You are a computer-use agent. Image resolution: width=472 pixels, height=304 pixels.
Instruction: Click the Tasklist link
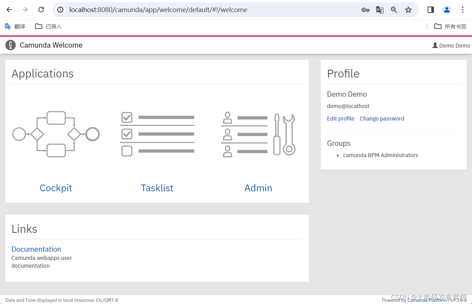tap(157, 188)
